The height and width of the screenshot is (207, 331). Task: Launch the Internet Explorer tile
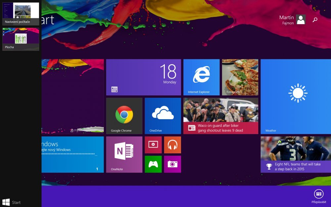(201, 77)
